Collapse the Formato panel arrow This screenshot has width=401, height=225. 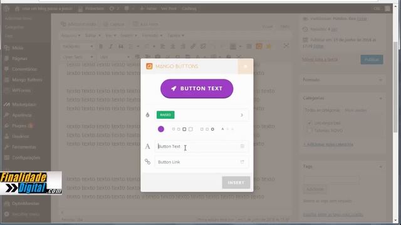point(380,80)
